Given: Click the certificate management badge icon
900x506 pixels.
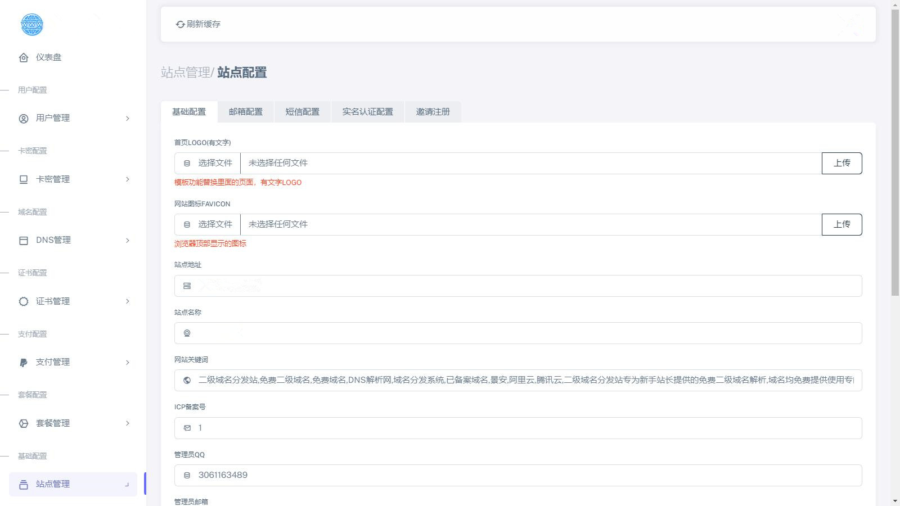Looking at the screenshot, I should [24, 301].
